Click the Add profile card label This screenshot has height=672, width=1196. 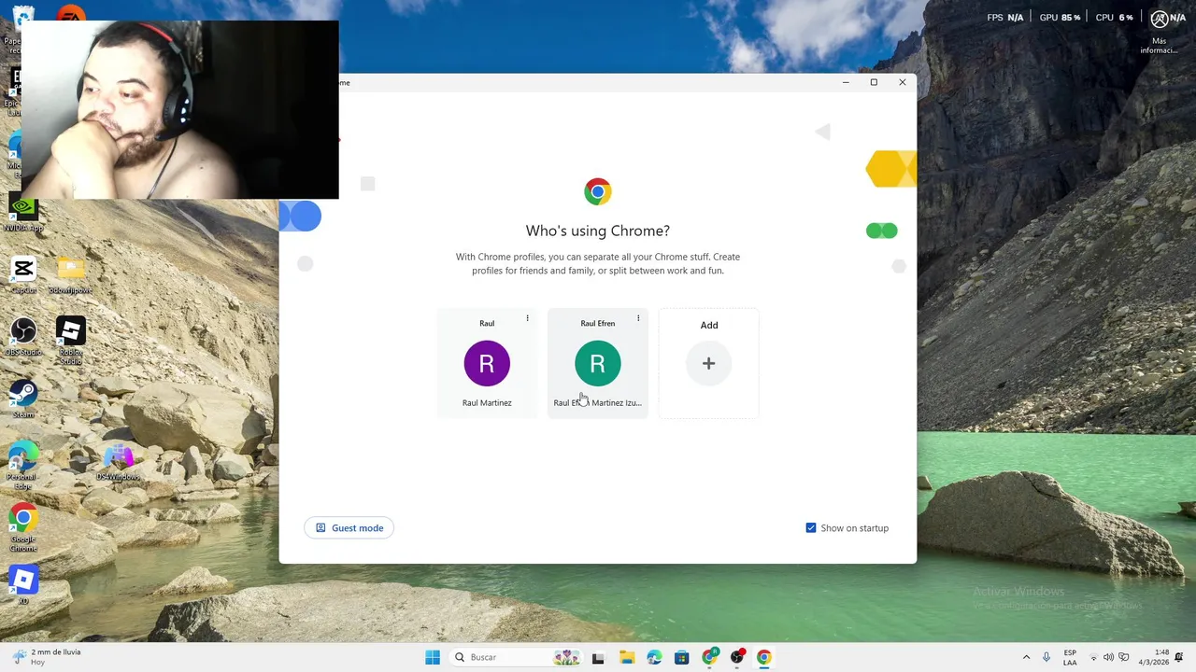tap(709, 325)
